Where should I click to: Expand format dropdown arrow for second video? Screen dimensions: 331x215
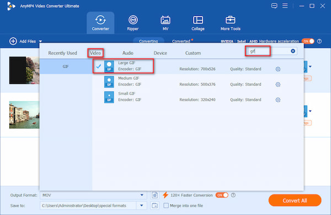click(x=310, y=111)
